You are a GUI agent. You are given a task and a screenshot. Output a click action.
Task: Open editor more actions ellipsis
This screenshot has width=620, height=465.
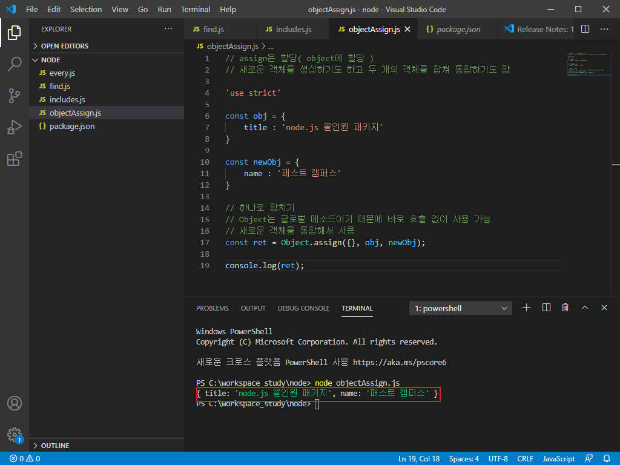604,29
